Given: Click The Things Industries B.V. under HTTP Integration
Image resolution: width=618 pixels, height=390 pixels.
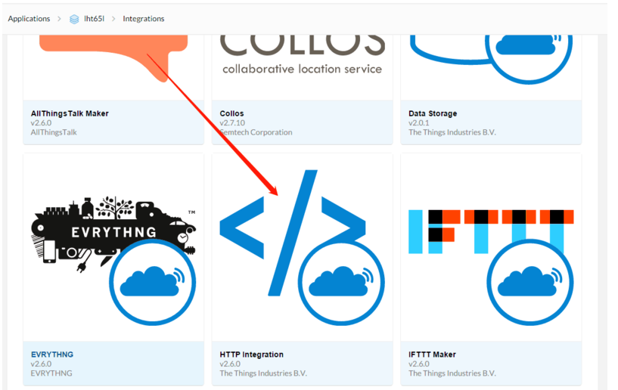Looking at the screenshot, I should (x=263, y=373).
